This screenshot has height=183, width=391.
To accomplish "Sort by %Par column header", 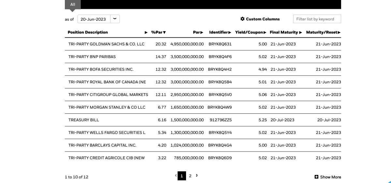I will (159, 32).
